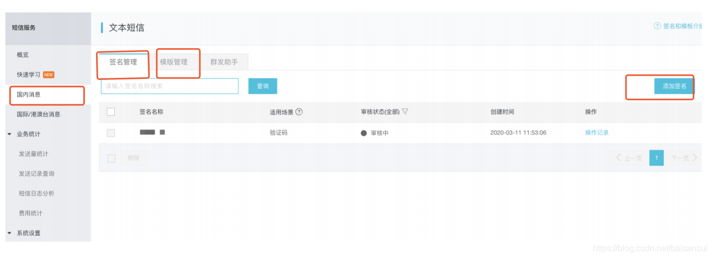Collapse the 业务统计 section
712x258 pixels.
pyautogui.click(x=9, y=134)
